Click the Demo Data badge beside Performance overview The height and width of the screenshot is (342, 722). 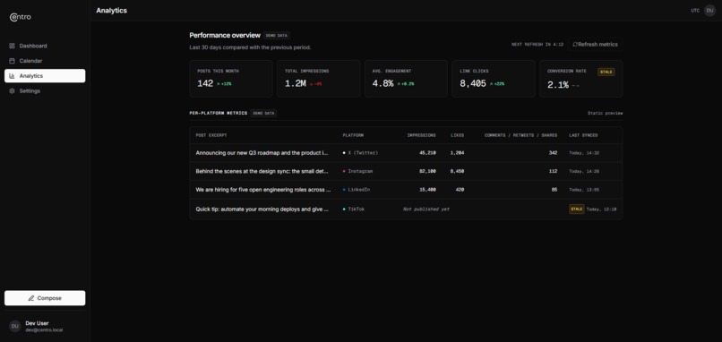[x=276, y=36]
